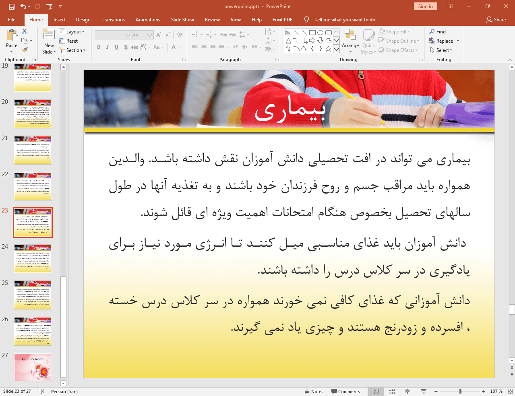Switch to Reading View in status bar
Viewport: 515px width, 396px height.
click(x=407, y=391)
